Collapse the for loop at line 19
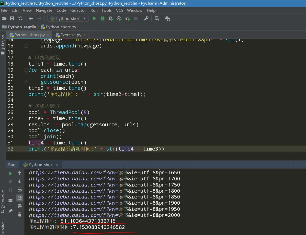The image size is (306, 235). (x=26, y=70)
